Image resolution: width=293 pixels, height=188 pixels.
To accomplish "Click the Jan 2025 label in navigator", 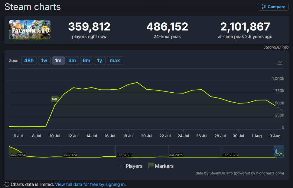I will coord(124,155).
